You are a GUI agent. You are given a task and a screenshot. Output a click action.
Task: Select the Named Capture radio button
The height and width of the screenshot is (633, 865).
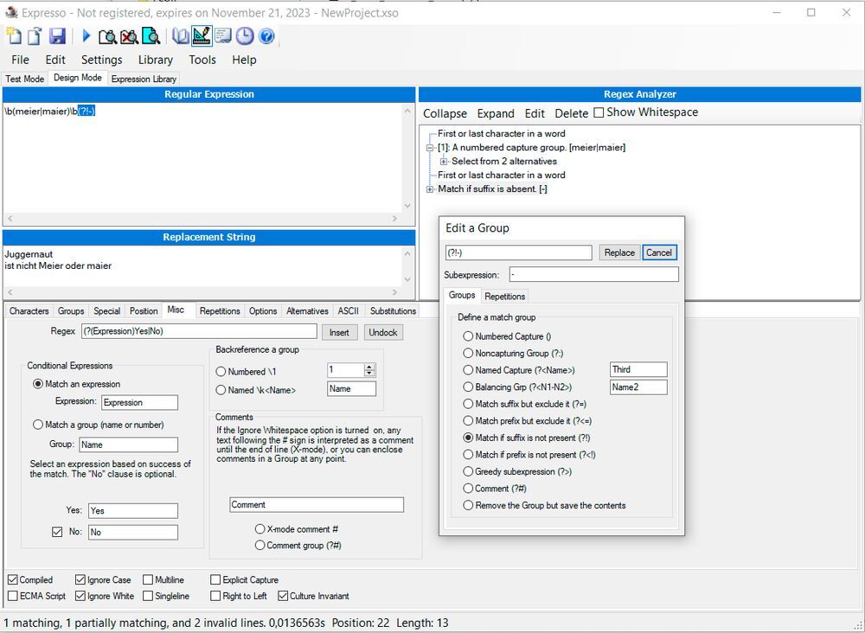(469, 370)
